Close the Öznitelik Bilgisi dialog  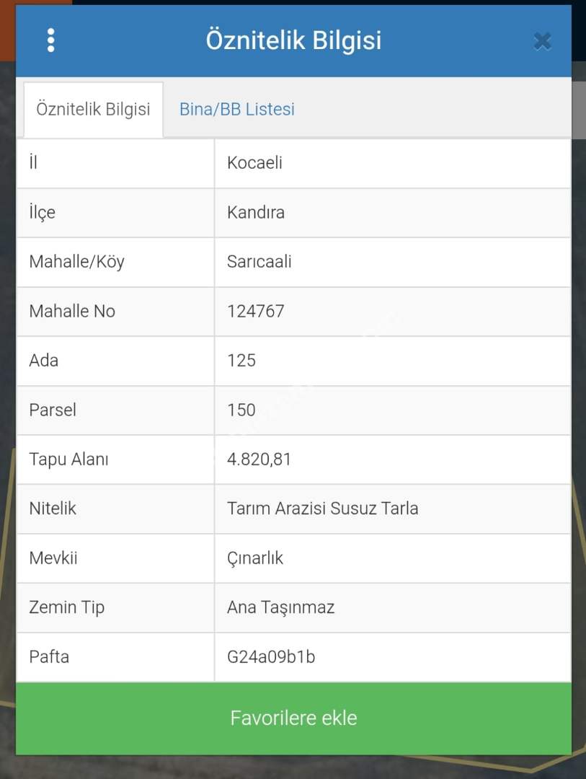point(542,41)
